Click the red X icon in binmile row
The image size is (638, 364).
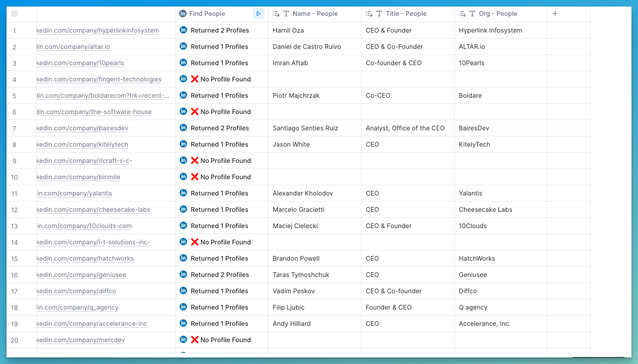click(195, 177)
